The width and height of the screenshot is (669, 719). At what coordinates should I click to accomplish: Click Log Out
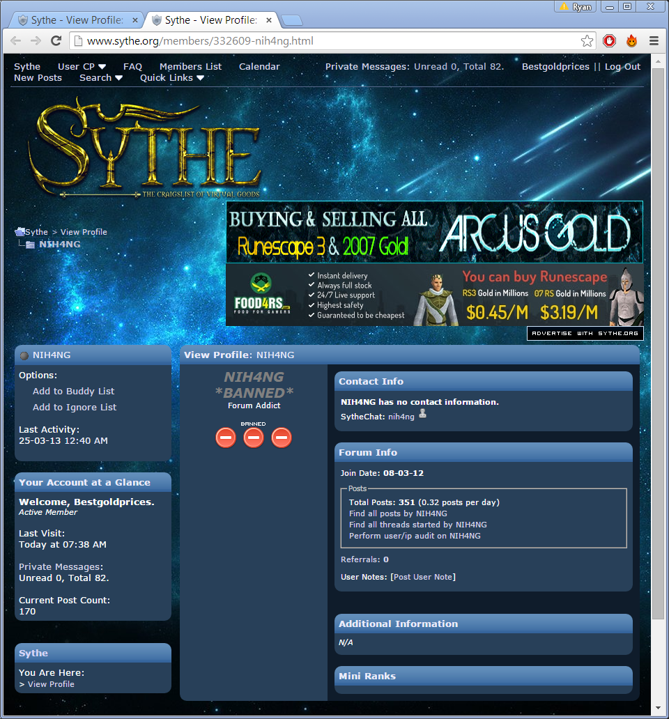[622, 66]
